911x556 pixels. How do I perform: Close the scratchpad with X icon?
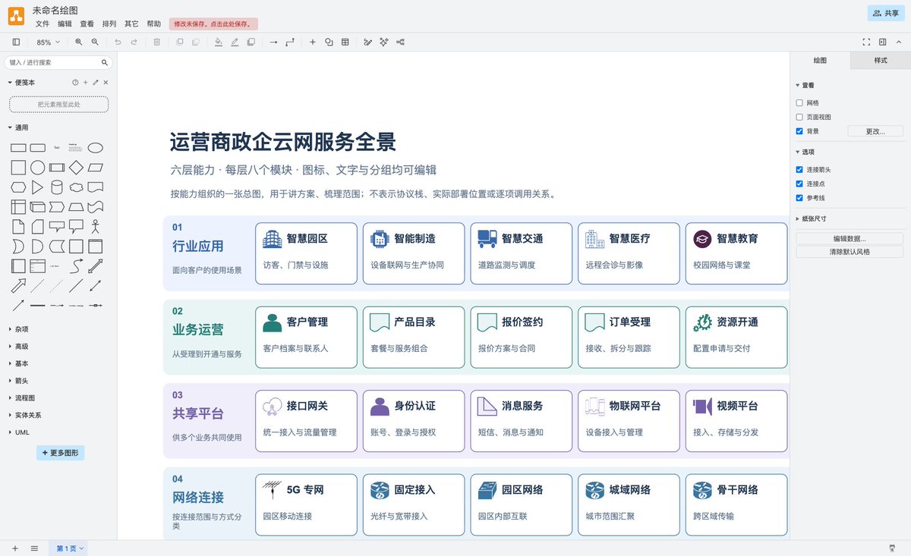(x=106, y=83)
